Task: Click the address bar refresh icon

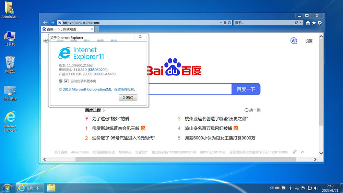Action: tap(229, 23)
